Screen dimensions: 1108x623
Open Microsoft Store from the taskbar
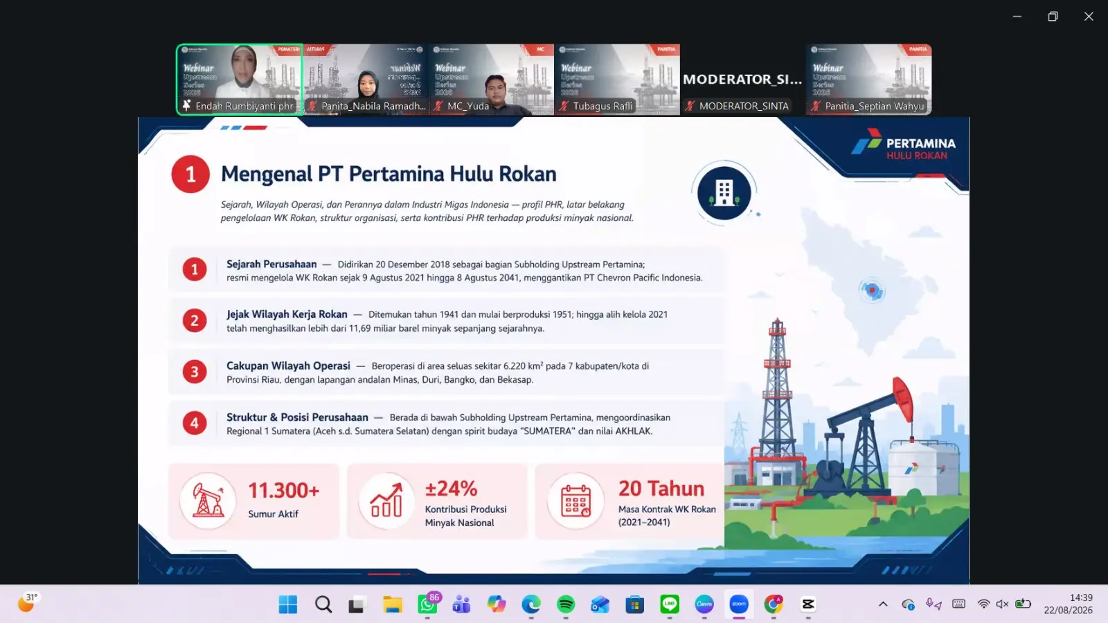coord(635,604)
